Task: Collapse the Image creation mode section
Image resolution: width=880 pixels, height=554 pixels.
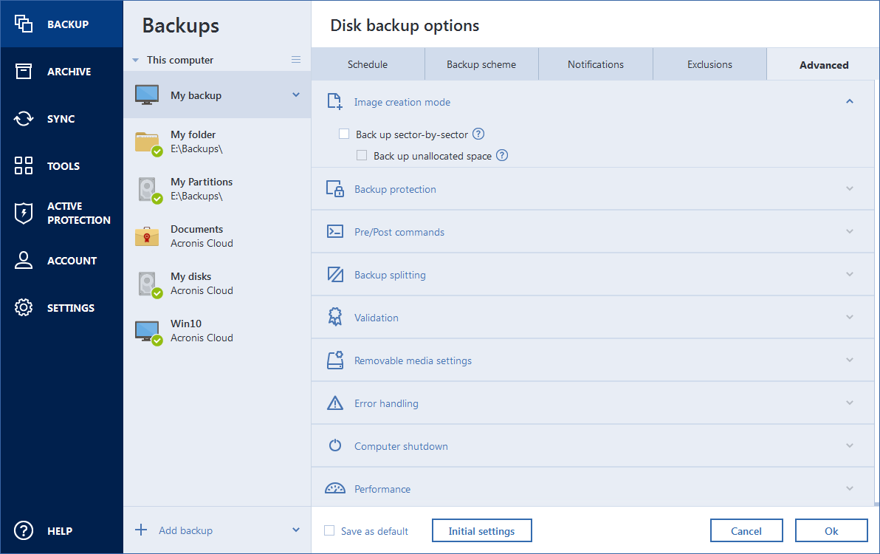Action: pyautogui.click(x=848, y=101)
